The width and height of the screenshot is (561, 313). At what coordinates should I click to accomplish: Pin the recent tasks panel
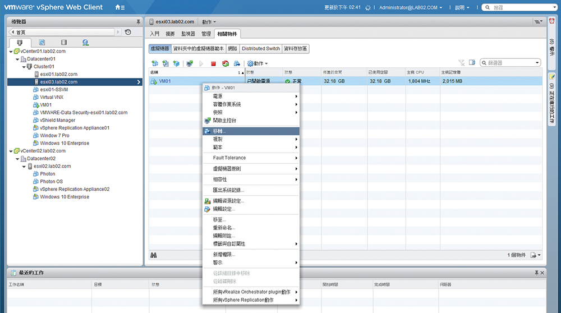[x=536, y=273]
